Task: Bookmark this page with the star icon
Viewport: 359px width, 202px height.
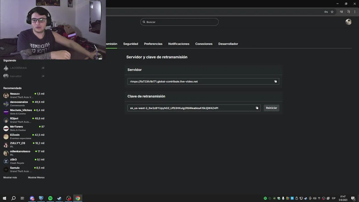Action: tap(332, 12)
